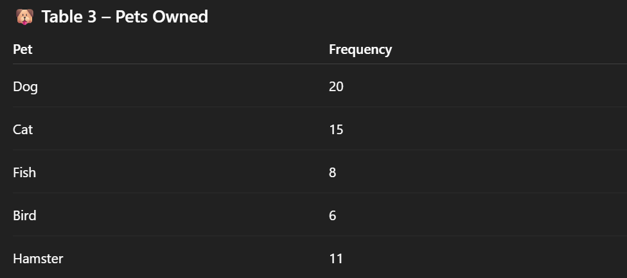Click the 'Hamster' row label
Image resolution: width=627 pixels, height=278 pixels.
38,259
